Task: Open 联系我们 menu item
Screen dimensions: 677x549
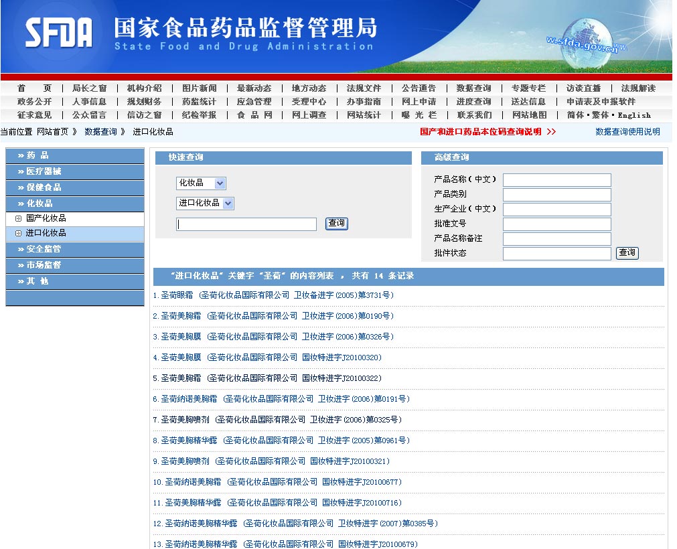Action: (x=475, y=115)
